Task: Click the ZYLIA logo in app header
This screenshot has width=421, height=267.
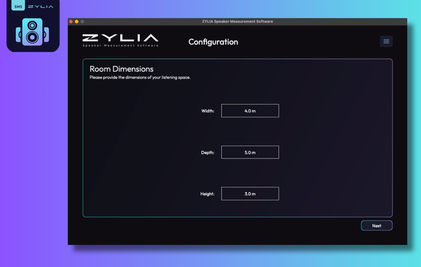Action: coord(120,40)
